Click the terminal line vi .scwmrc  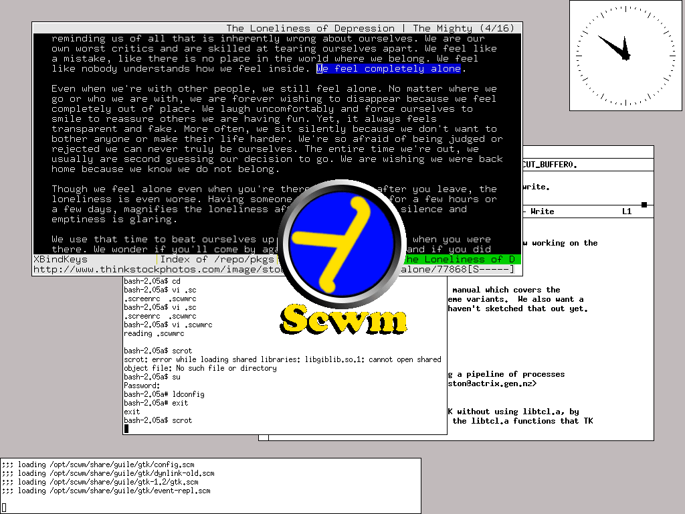click(168, 325)
